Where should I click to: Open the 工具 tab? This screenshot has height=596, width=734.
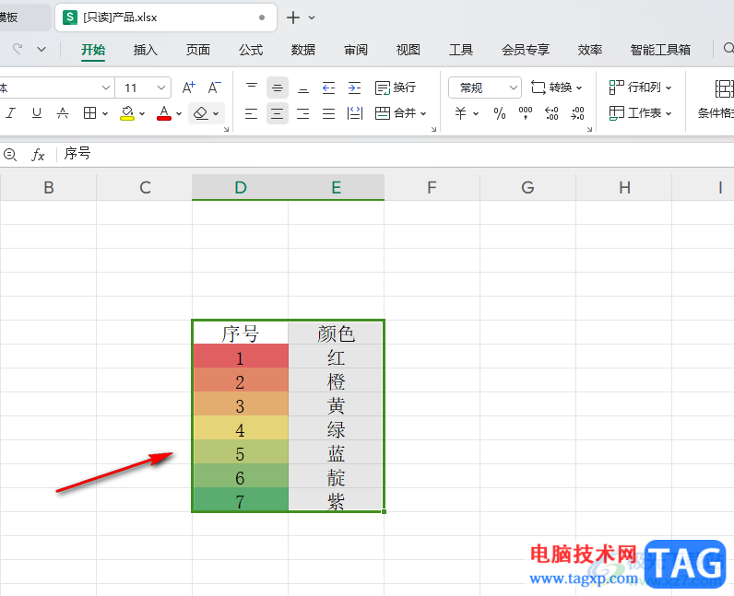[x=461, y=50]
